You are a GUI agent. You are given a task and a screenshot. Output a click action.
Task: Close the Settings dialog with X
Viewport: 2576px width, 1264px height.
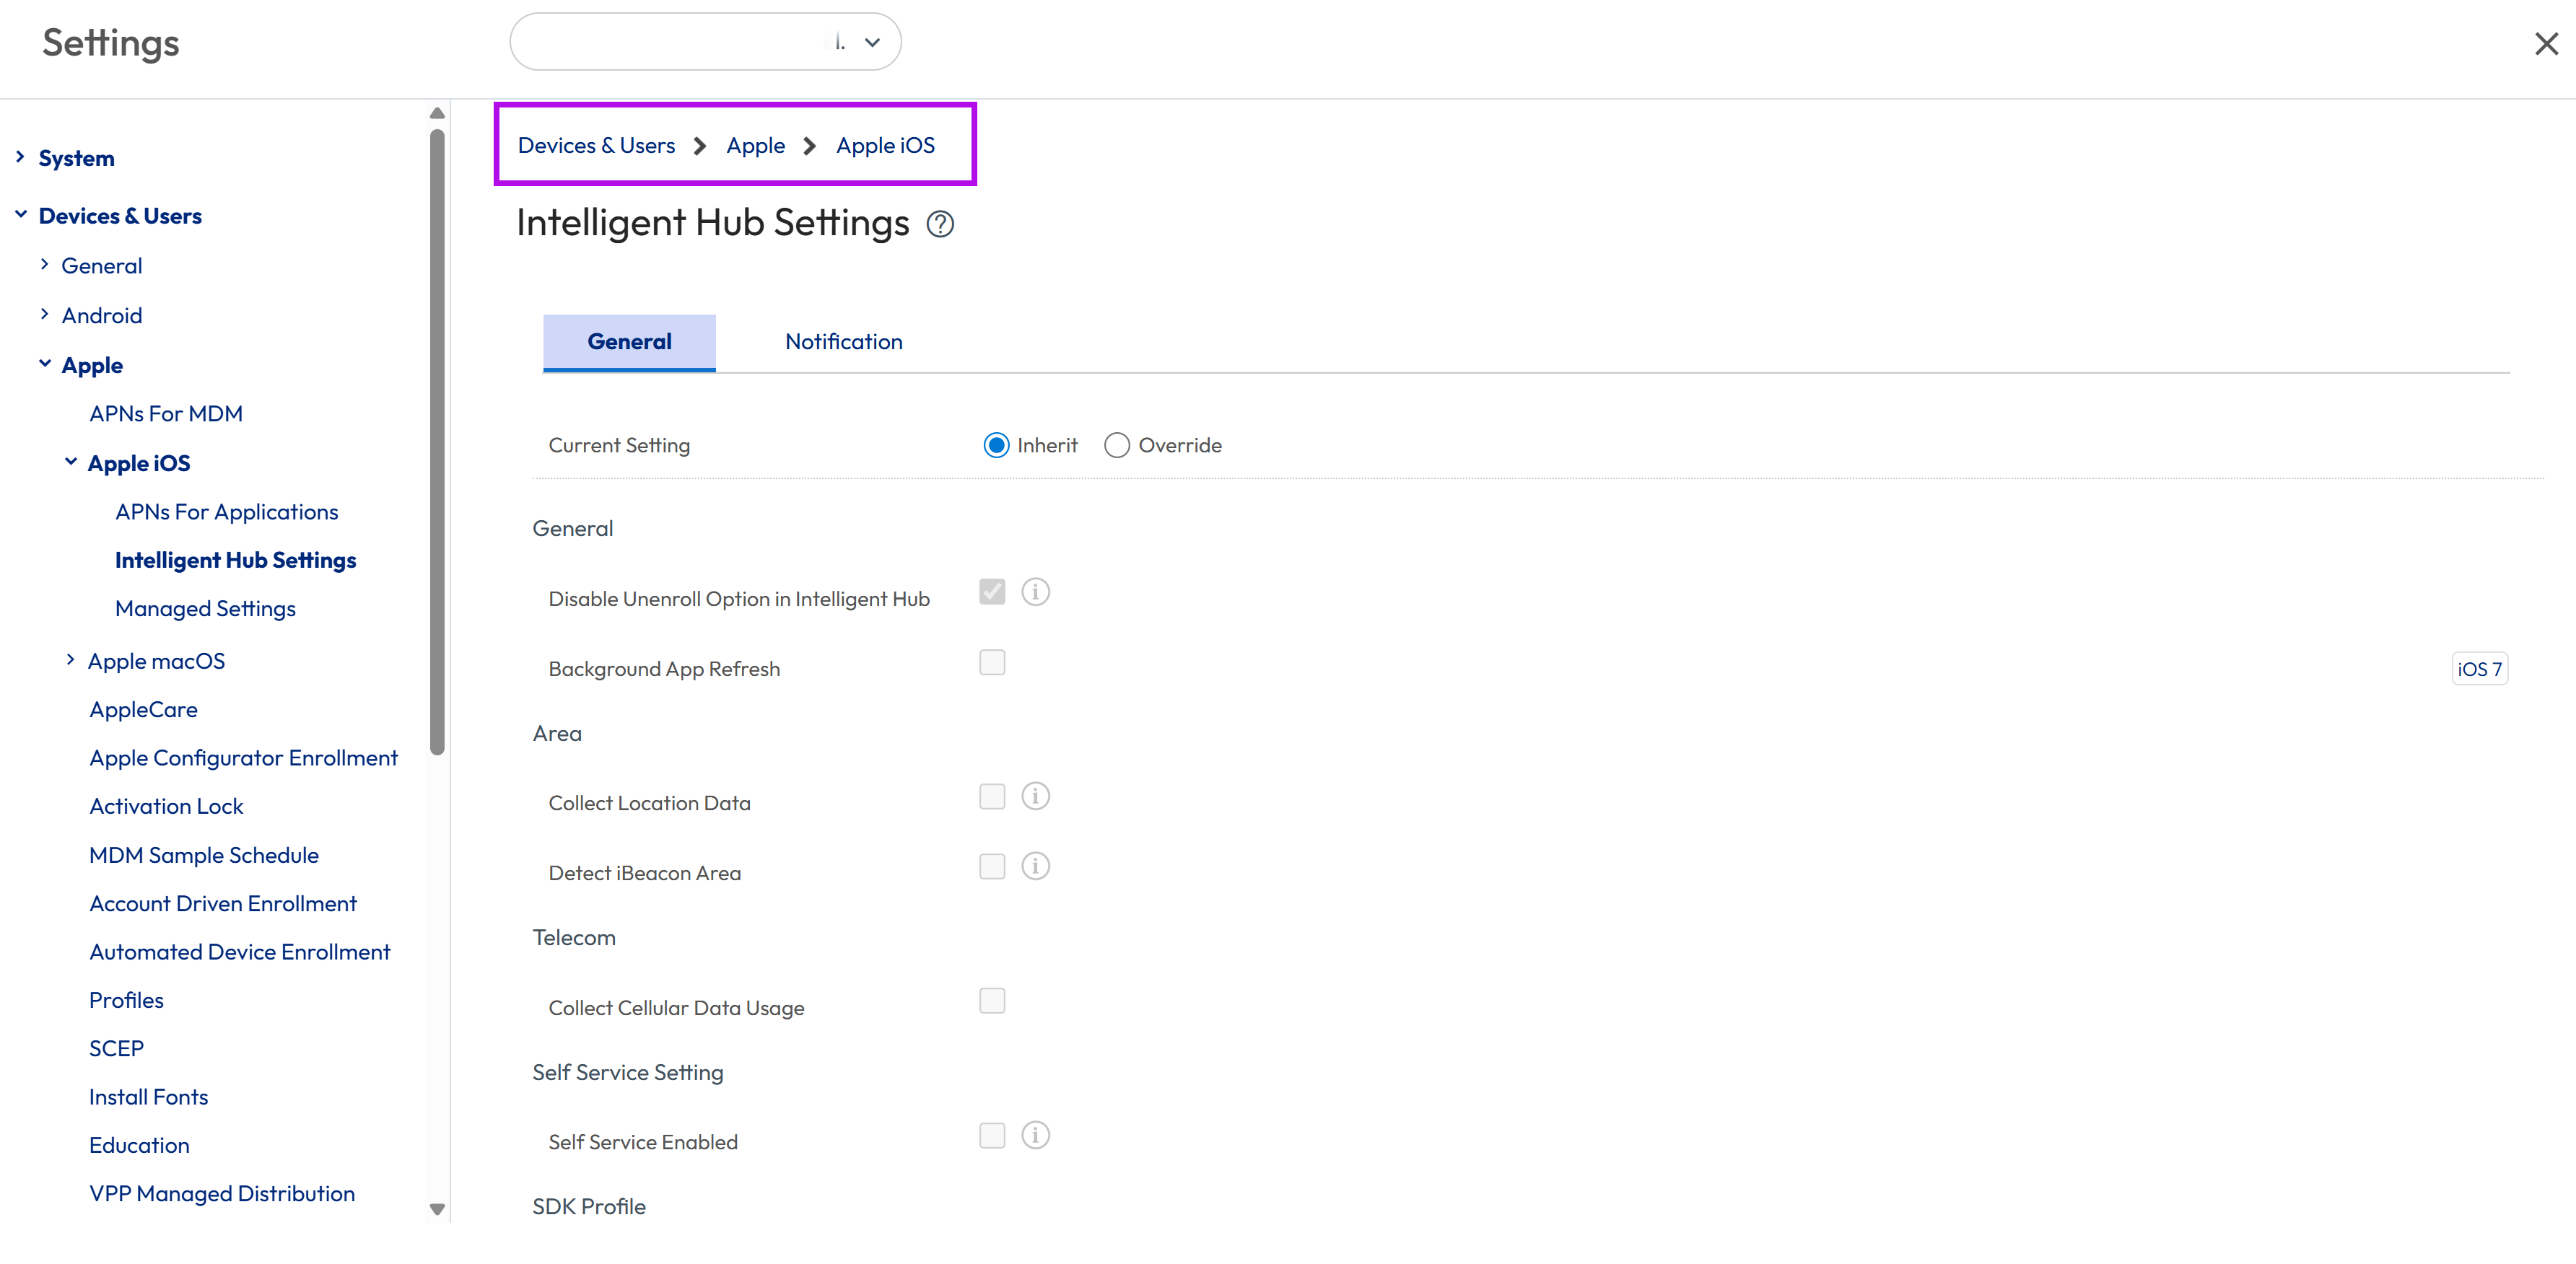[x=2546, y=44]
